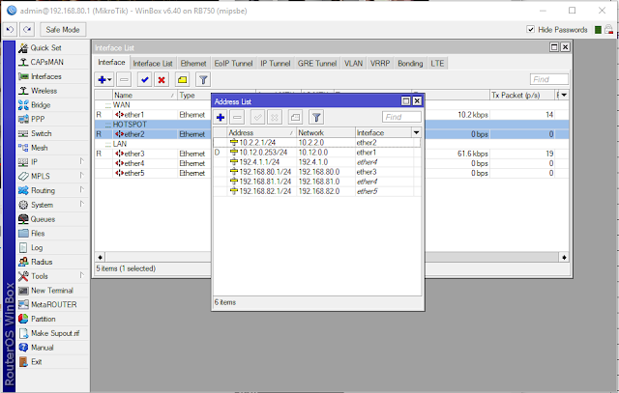Click the Undo arrow button
Viewport: 619px width, 393px height.
point(11,30)
